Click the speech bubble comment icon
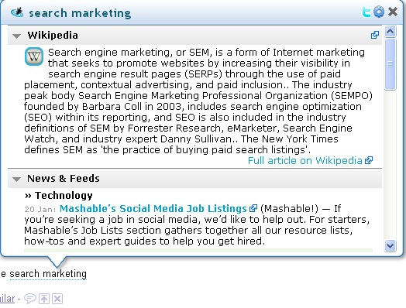Viewport: 406px width, 308px height. click(x=29, y=299)
